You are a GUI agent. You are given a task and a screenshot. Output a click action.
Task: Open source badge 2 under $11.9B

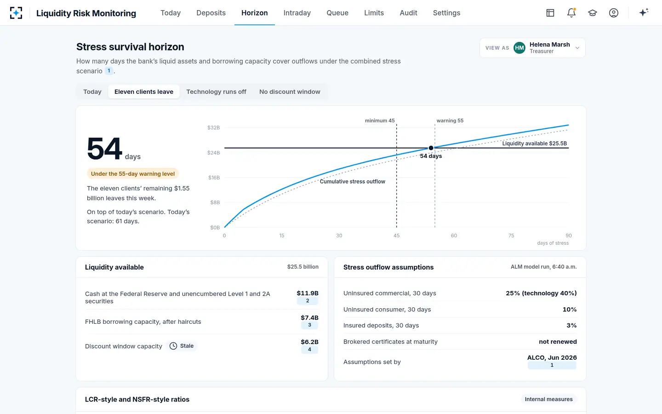click(308, 301)
